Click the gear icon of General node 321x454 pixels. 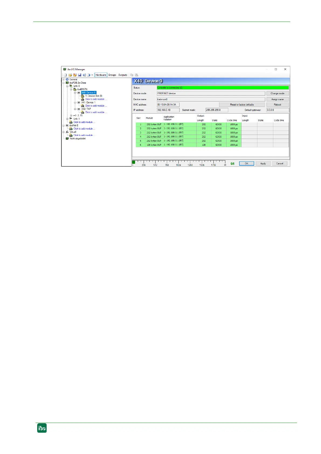coord(67,80)
